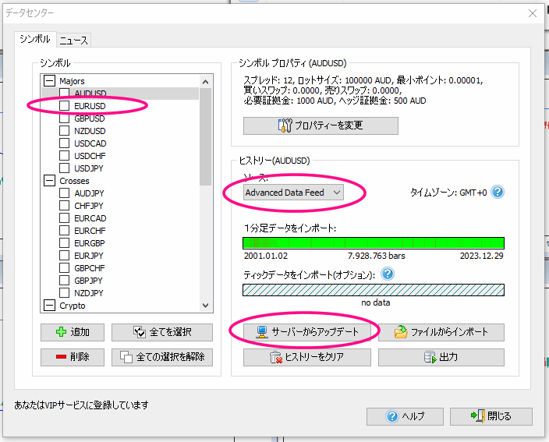Enable the EURJPY checkbox
Screen dimensions: 549x442
(x=64, y=255)
